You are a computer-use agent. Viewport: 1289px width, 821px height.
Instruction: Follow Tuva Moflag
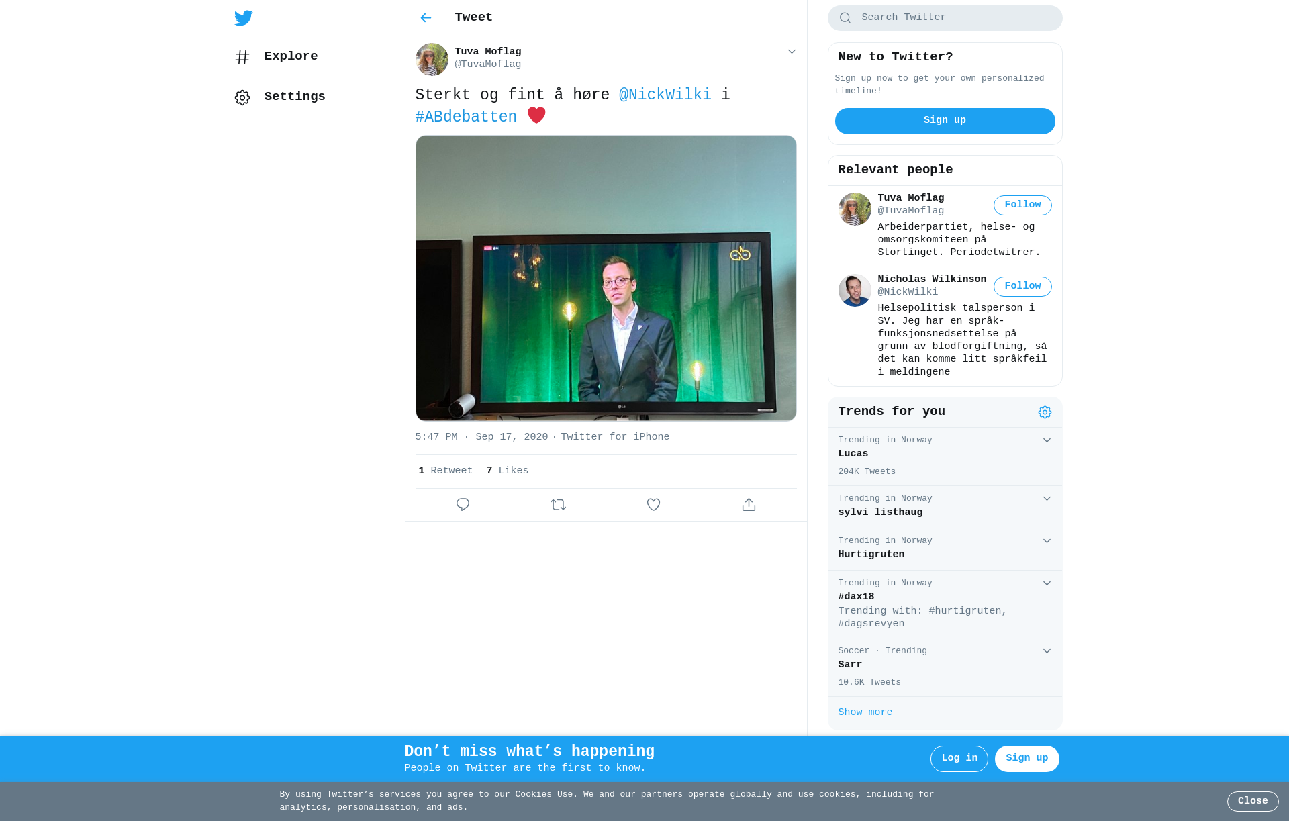[1022, 205]
